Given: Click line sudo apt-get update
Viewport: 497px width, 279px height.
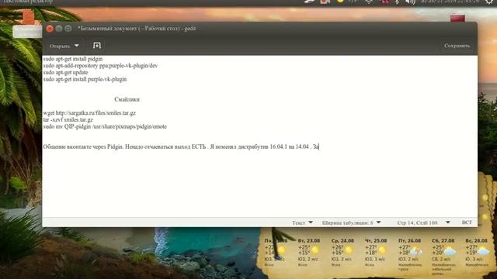Looking at the screenshot, I should tap(65, 72).
